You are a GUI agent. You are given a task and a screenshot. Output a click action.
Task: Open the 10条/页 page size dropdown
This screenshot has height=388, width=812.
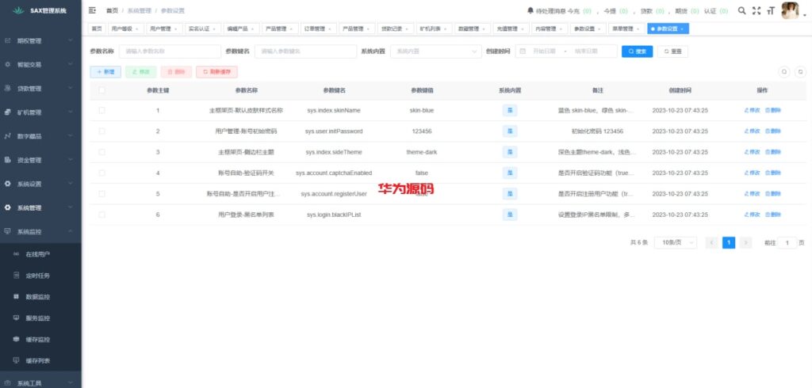(676, 242)
